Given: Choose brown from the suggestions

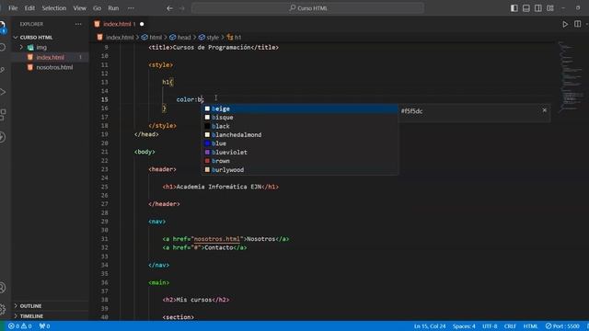Looking at the screenshot, I should point(300,161).
